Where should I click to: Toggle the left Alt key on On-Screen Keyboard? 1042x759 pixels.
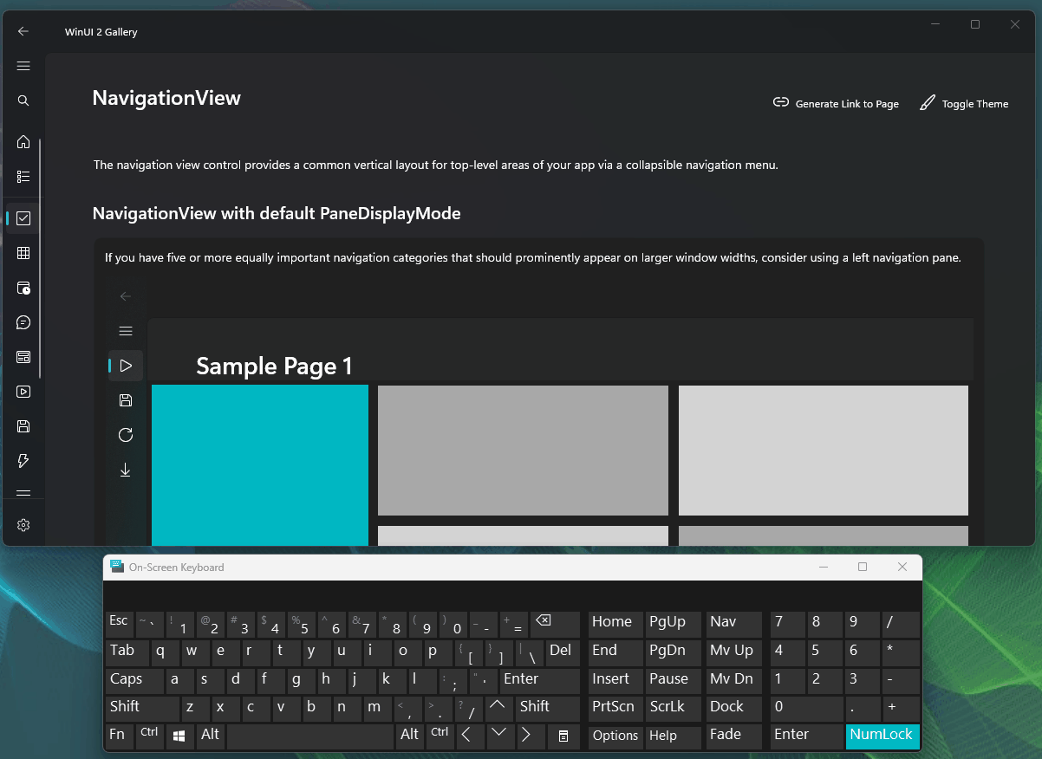tap(211, 736)
